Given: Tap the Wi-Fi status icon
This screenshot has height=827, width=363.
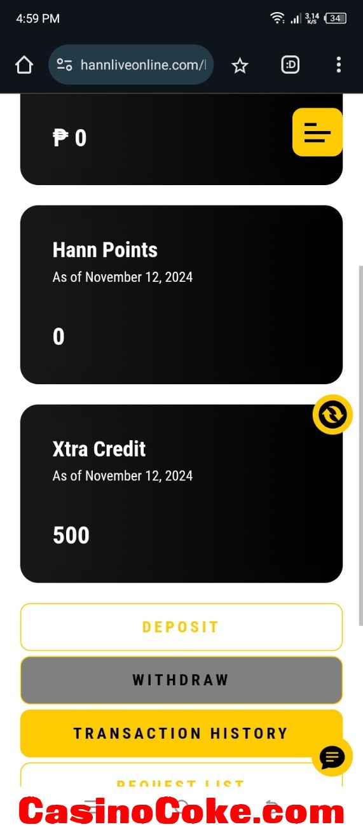Looking at the screenshot, I should coord(277,18).
